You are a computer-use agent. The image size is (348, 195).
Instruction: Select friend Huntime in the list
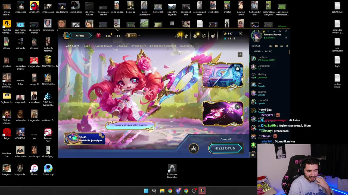coord(269,58)
